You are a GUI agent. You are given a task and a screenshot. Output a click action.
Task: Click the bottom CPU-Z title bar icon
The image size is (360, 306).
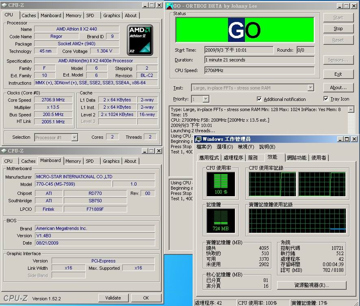click(x=4, y=151)
